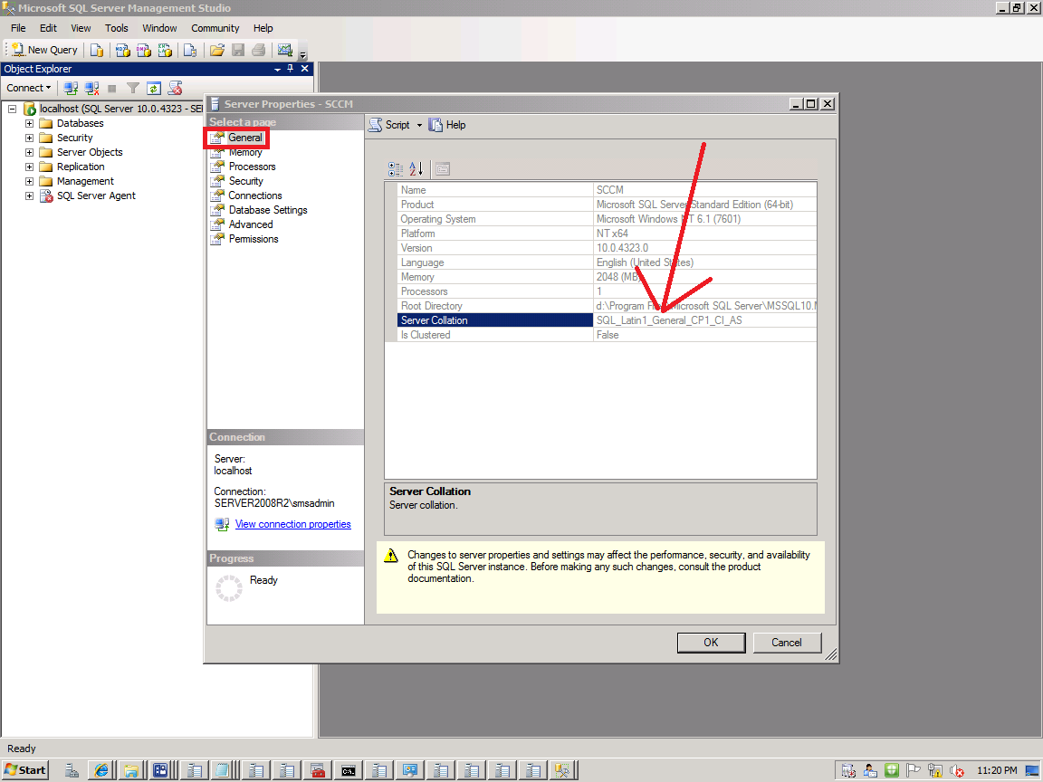1043x782 pixels.
Task: Click the OK button
Action: pyautogui.click(x=711, y=643)
